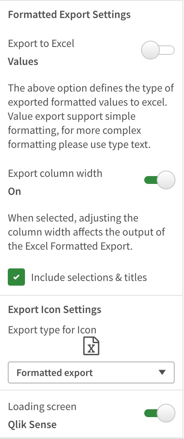Click the Export Icon Settings heading
Screen dimensions: 184x439
55,309
